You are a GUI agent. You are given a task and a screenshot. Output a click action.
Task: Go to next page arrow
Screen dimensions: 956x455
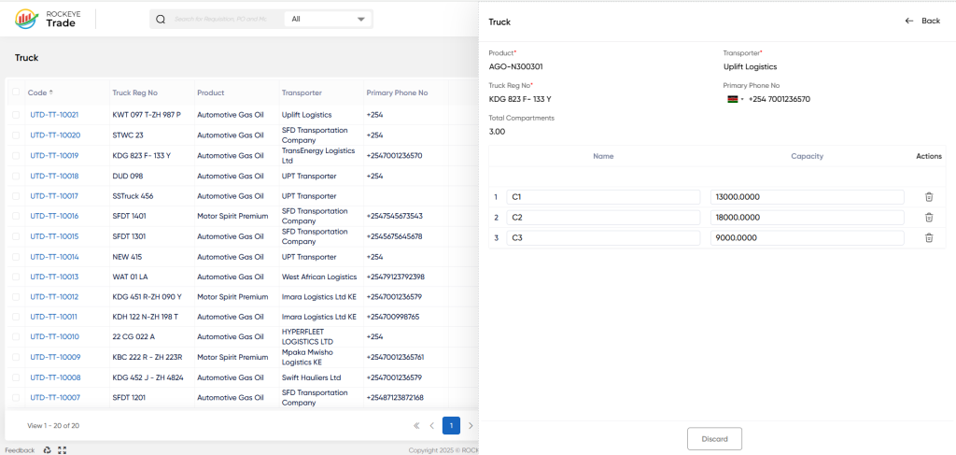click(471, 426)
